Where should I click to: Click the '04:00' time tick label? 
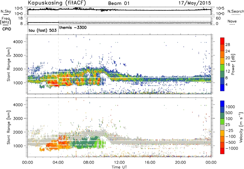point(58,163)
